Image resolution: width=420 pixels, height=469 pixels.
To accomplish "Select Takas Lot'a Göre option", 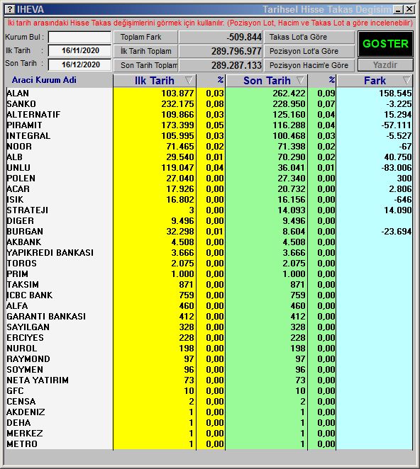I will coord(309,37).
